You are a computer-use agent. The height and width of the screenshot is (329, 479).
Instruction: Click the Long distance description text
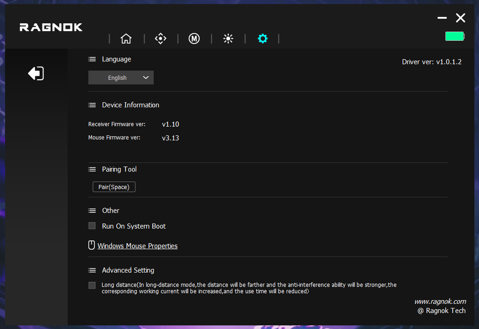point(249,288)
